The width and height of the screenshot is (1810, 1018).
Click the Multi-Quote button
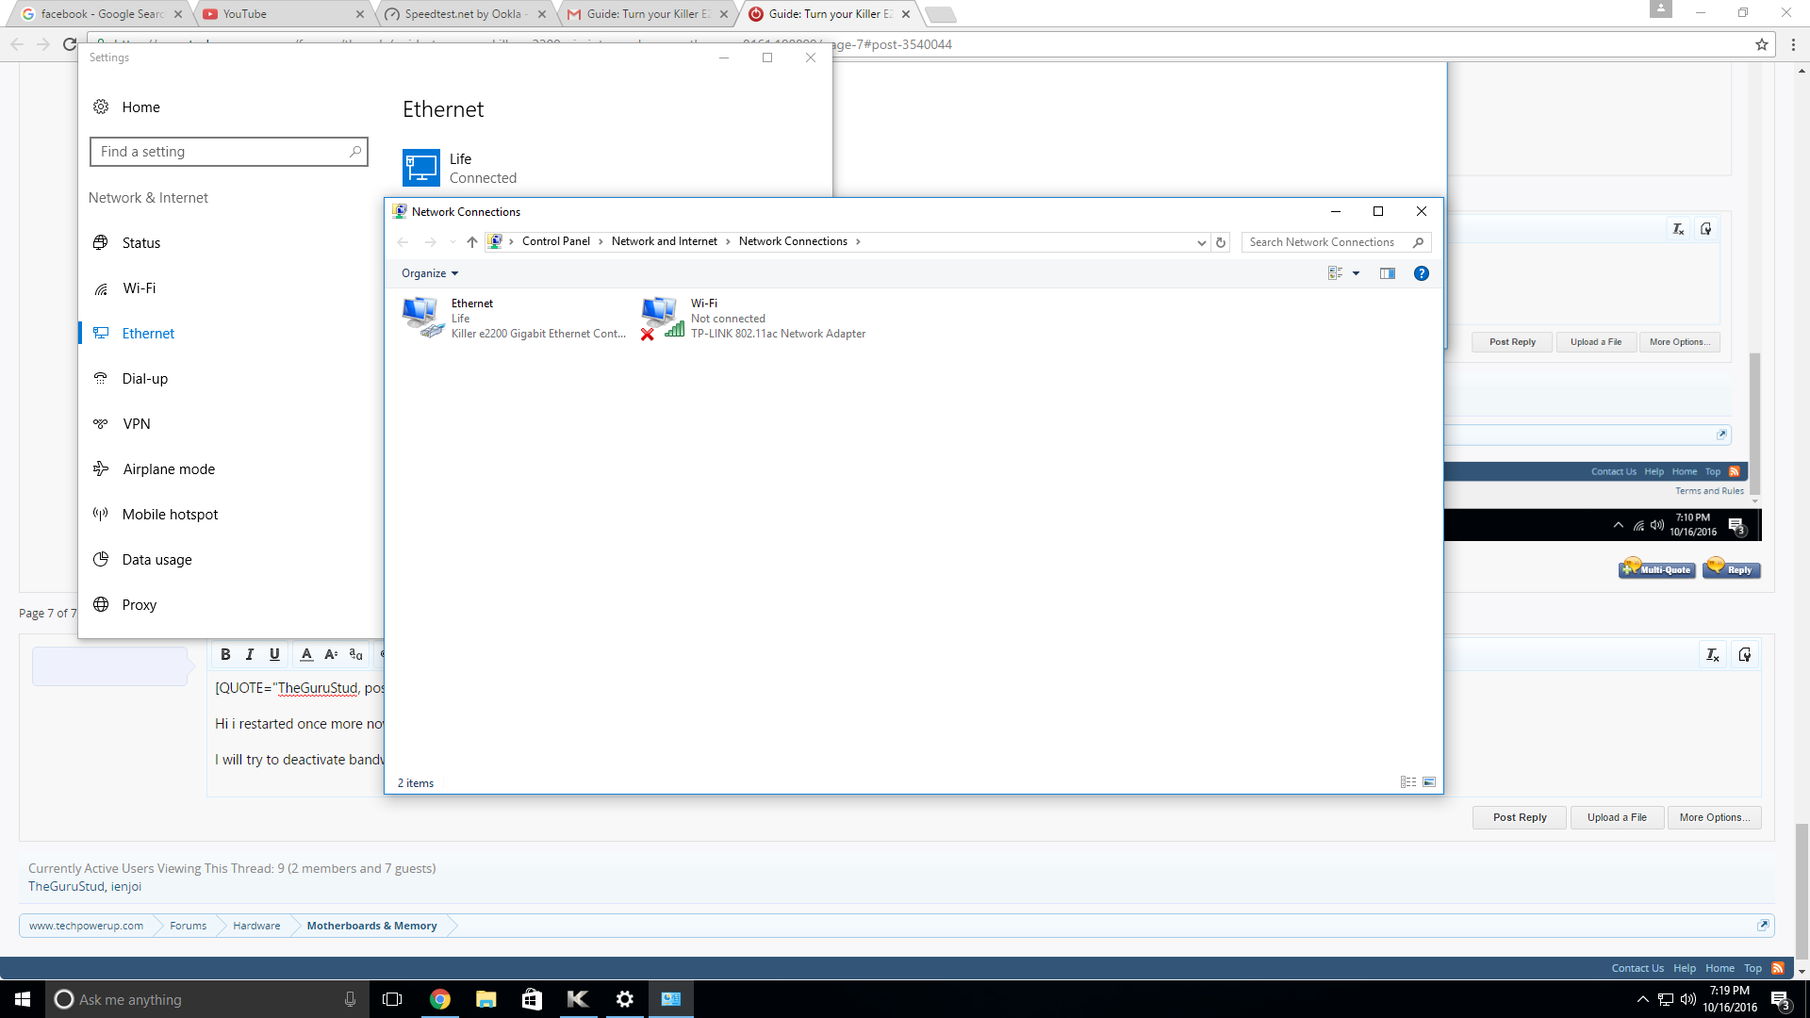click(x=1657, y=568)
